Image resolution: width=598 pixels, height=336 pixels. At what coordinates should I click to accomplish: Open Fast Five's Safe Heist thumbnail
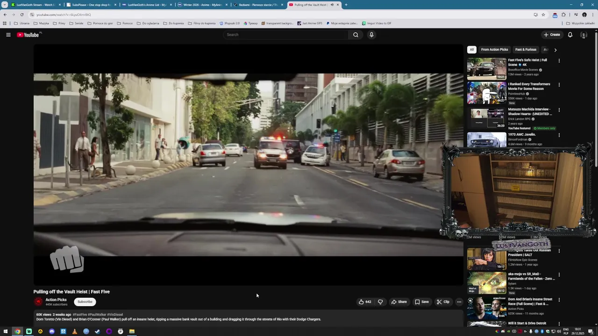coord(486,69)
